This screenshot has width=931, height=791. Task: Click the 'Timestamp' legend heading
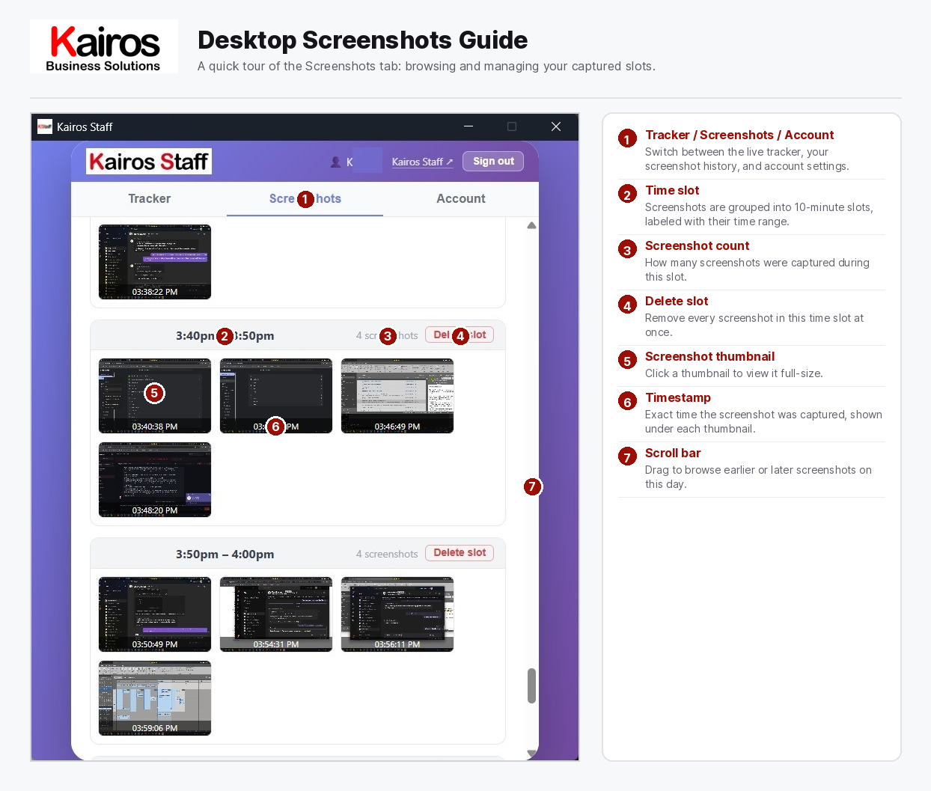pyautogui.click(x=678, y=397)
